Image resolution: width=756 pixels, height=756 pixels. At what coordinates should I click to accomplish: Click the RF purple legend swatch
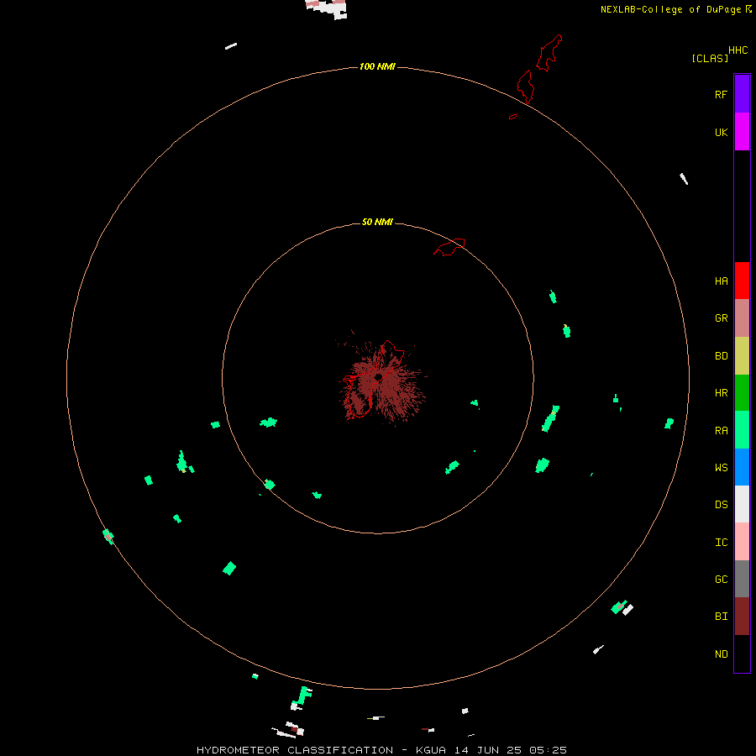742,94
